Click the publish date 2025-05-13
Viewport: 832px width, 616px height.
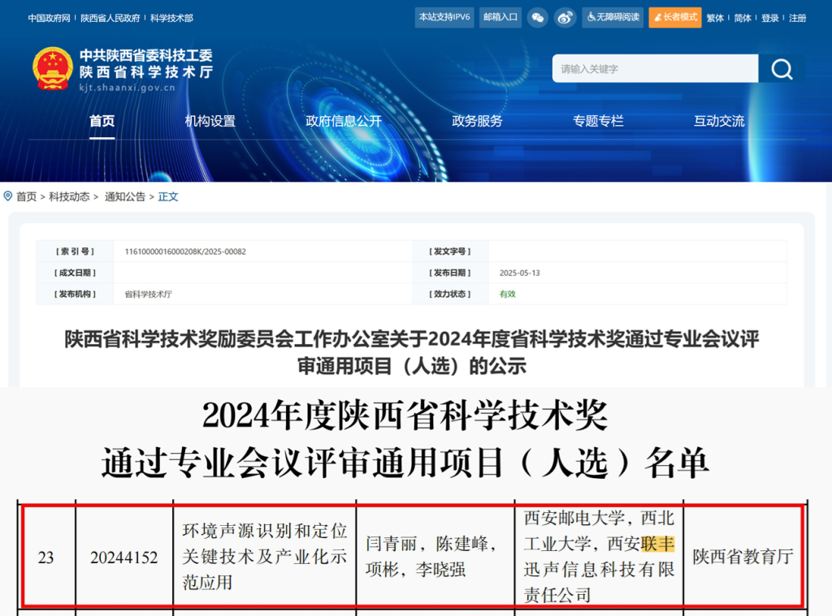click(519, 273)
